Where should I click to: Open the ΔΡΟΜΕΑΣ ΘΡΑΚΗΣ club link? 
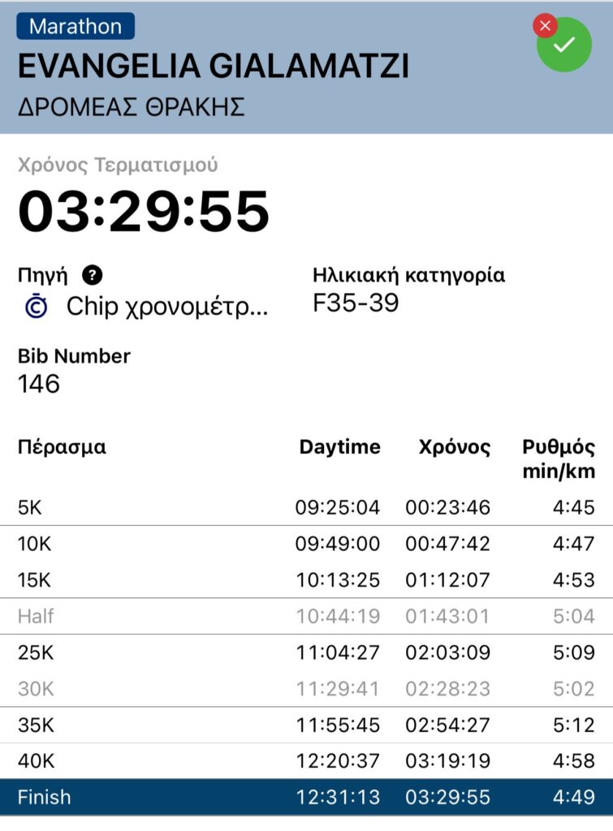(131, 106)
